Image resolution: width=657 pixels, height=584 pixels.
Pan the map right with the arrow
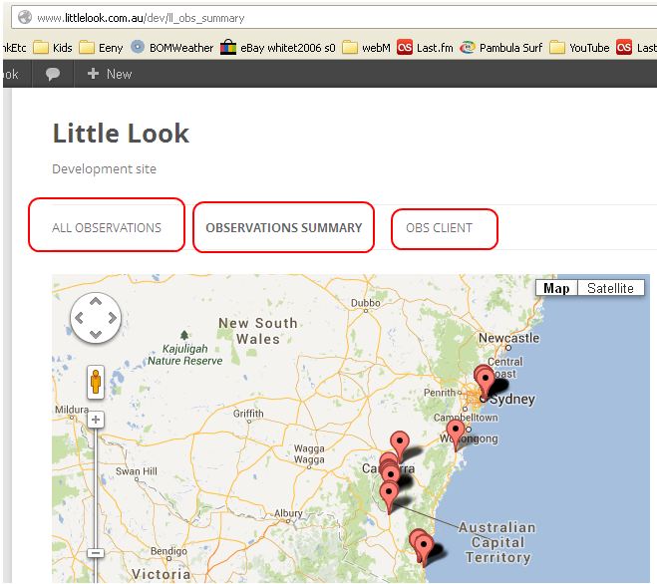coord(112,318)
